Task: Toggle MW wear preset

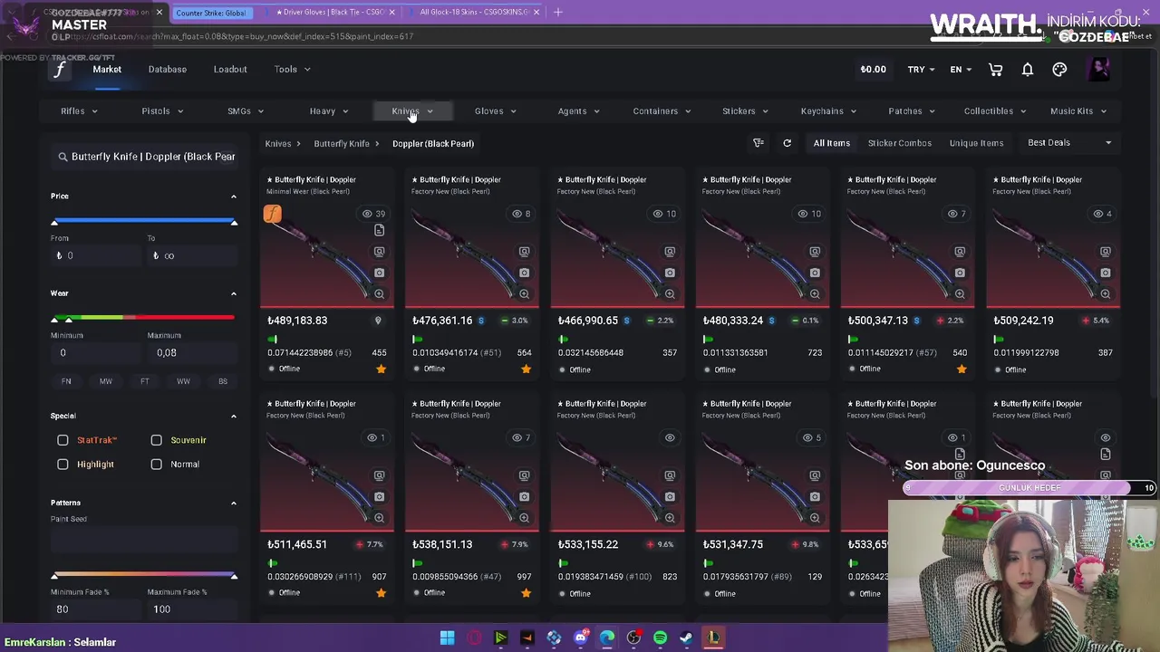Action: [105, 381]
